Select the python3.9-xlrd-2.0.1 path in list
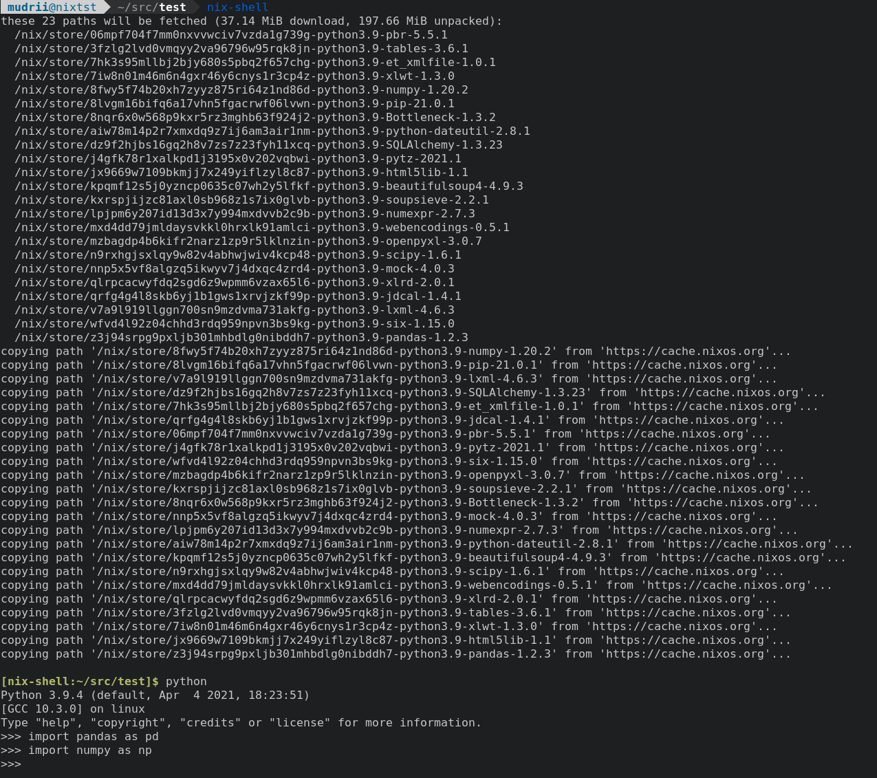This screenshot has width=877, height=778. (x=235, y=282)
